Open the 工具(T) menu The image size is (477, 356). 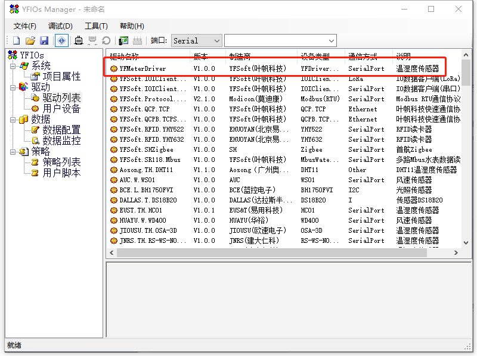pyautogui.click(x=96, y=26)
